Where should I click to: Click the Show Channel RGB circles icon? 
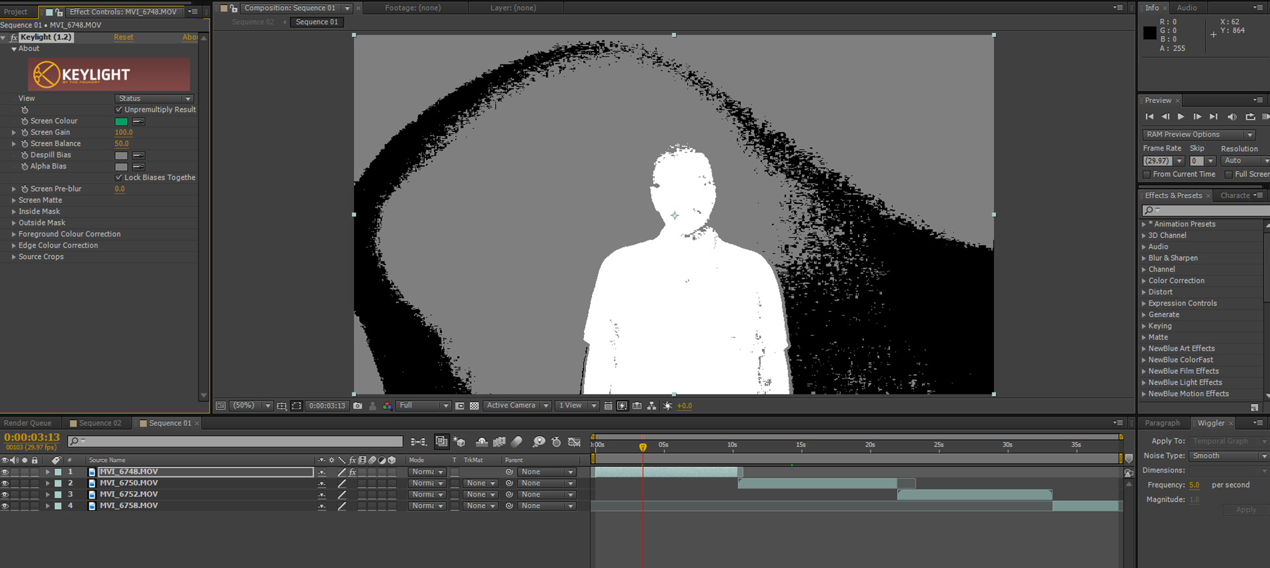(x=388, y=406)
